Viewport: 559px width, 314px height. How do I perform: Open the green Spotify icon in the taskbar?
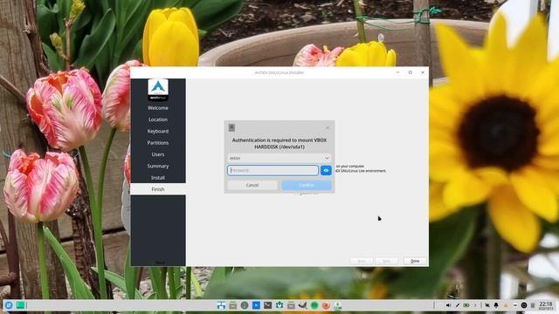tap(314, 305)
